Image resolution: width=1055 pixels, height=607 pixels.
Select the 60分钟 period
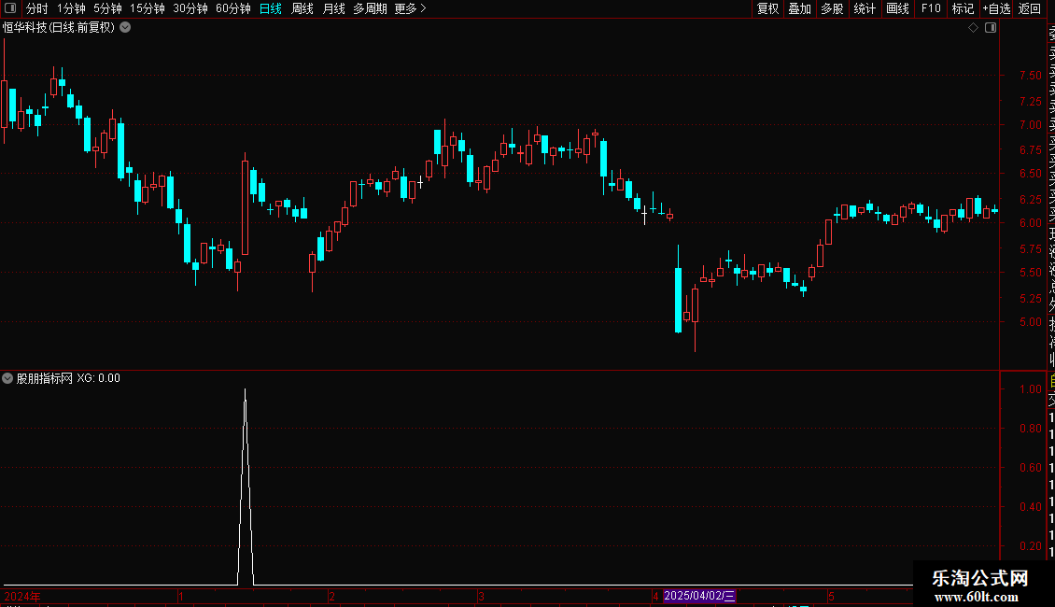[x=233, y=8]
